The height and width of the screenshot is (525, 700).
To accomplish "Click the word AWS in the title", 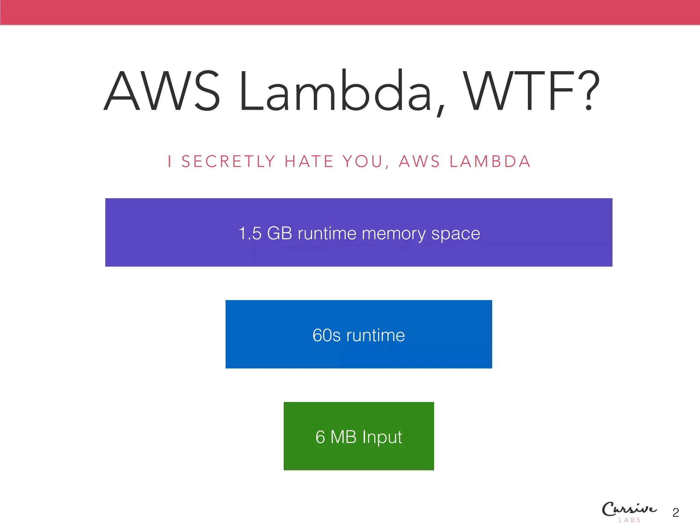I will [x=162, y=91].
